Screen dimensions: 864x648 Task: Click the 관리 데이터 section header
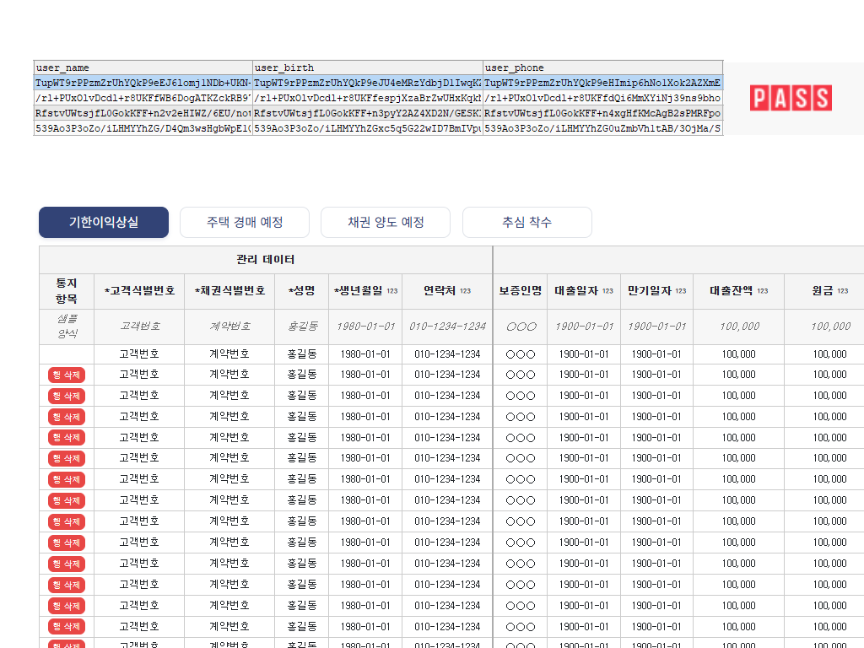pos(263,258)
